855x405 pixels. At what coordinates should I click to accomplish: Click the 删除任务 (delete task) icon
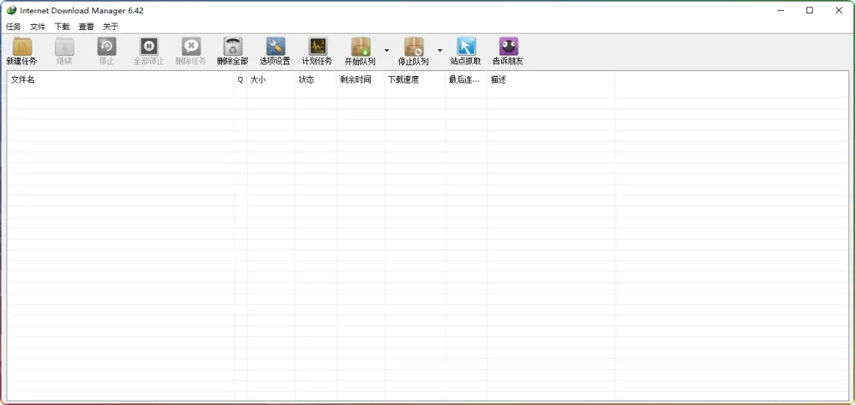pos(191,46)
